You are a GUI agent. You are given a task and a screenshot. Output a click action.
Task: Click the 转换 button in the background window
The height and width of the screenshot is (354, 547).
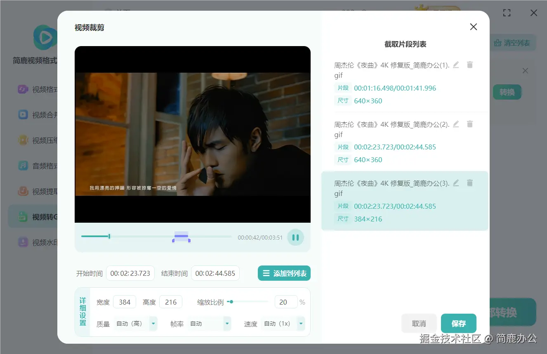tap(507, 92)
